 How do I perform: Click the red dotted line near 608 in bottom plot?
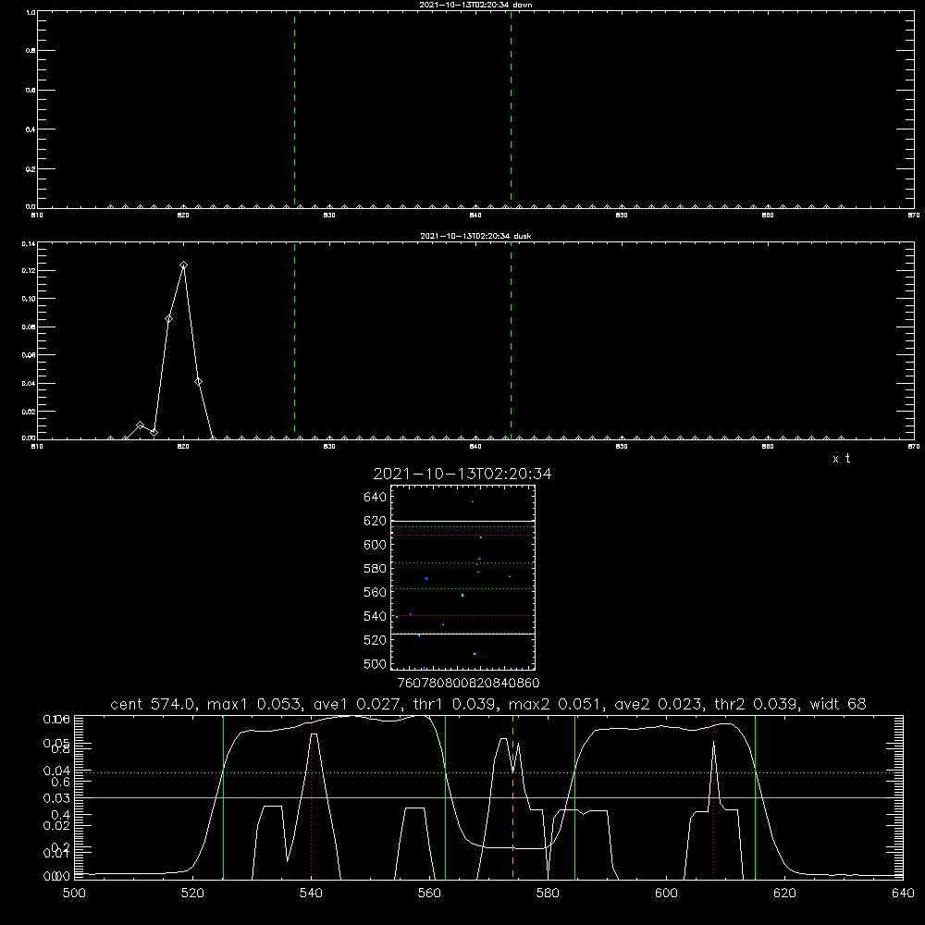pyautogui.click(x=714, y=796)
